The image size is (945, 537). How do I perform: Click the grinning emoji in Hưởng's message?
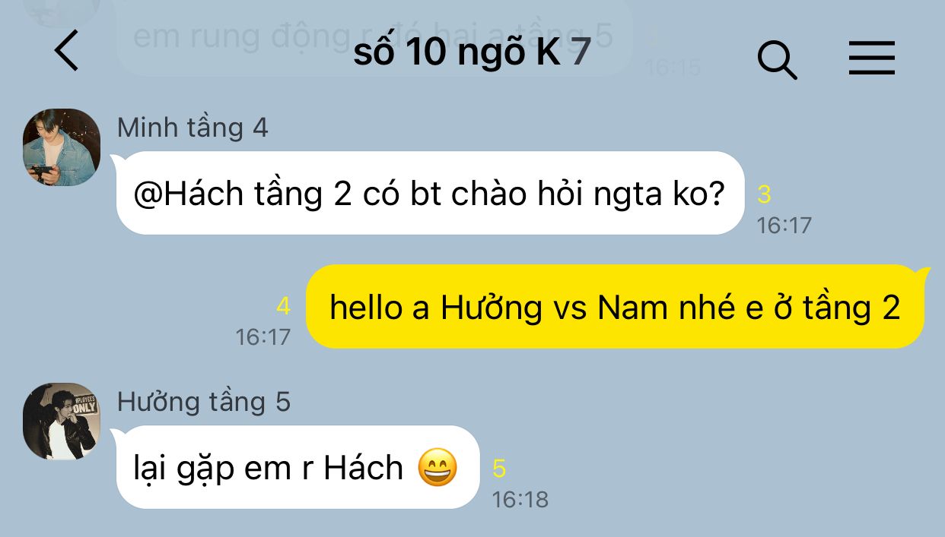[438, 468]
